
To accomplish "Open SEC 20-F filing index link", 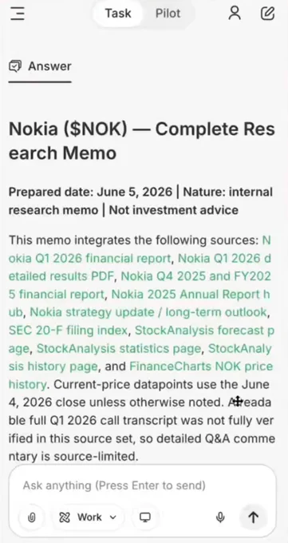I will (x=68, y=331).
